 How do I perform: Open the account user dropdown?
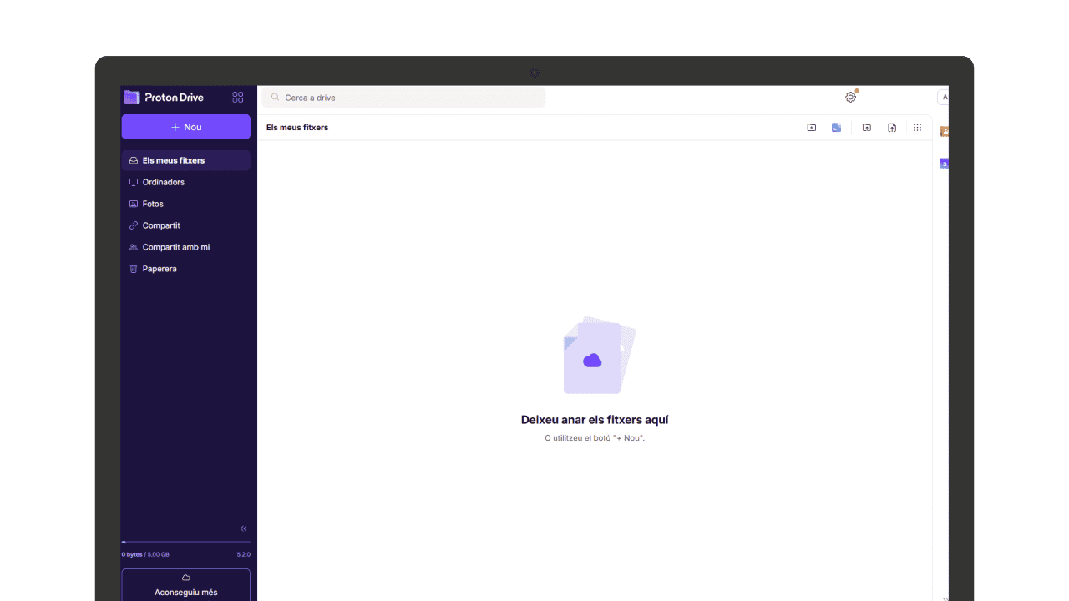click(x=944, y=98)
